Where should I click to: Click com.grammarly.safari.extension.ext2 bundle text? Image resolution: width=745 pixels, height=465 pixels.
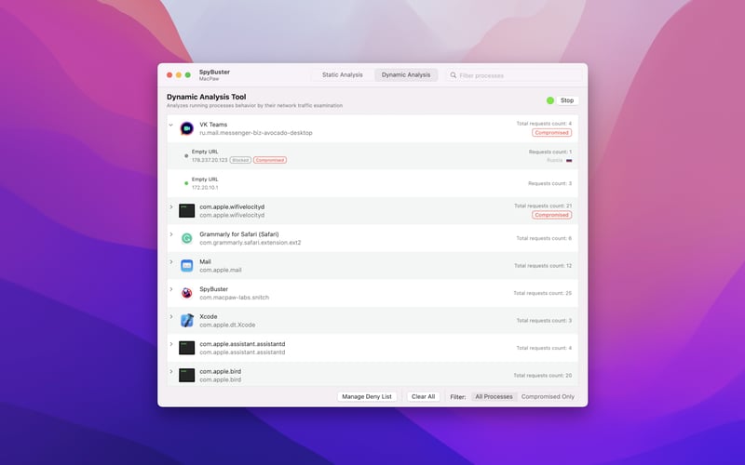(250, 243)
